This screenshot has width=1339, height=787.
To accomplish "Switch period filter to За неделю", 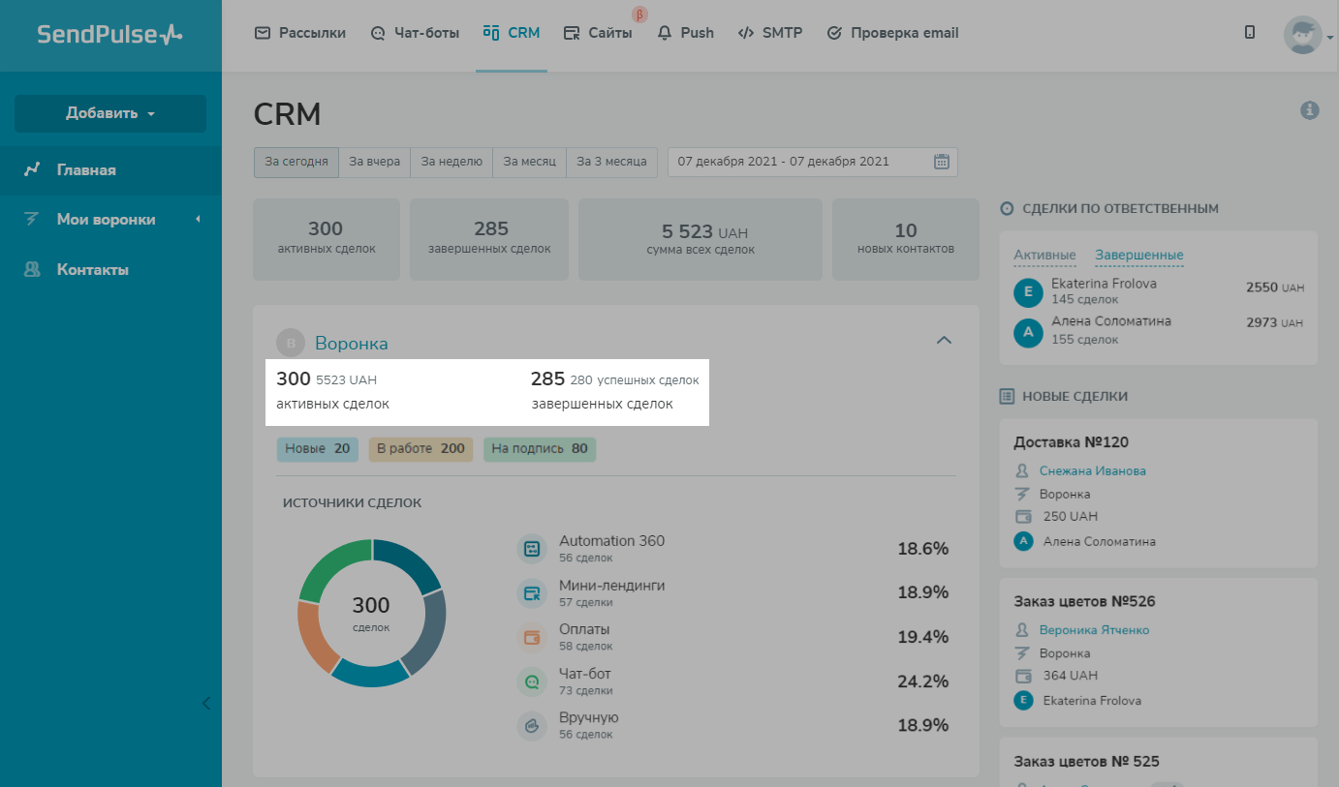I will tap(452, 162).
